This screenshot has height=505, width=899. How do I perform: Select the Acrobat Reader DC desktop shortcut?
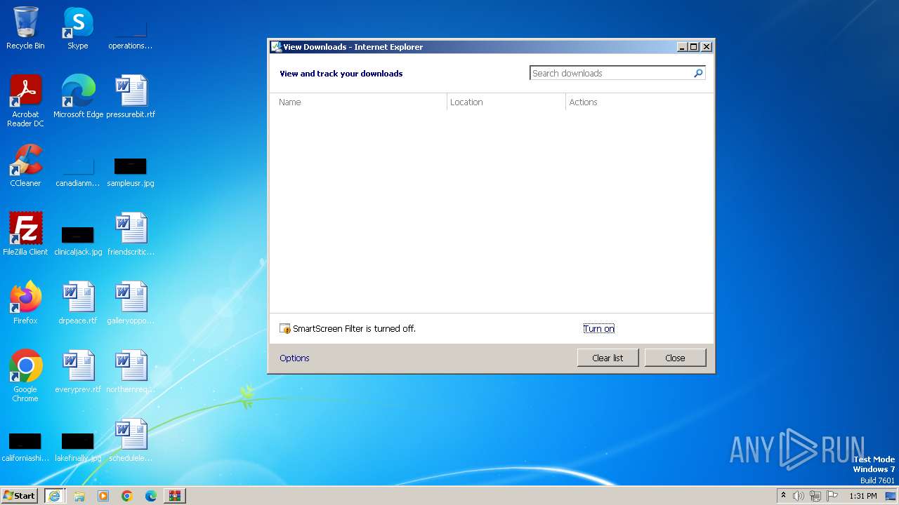[25, 102]
